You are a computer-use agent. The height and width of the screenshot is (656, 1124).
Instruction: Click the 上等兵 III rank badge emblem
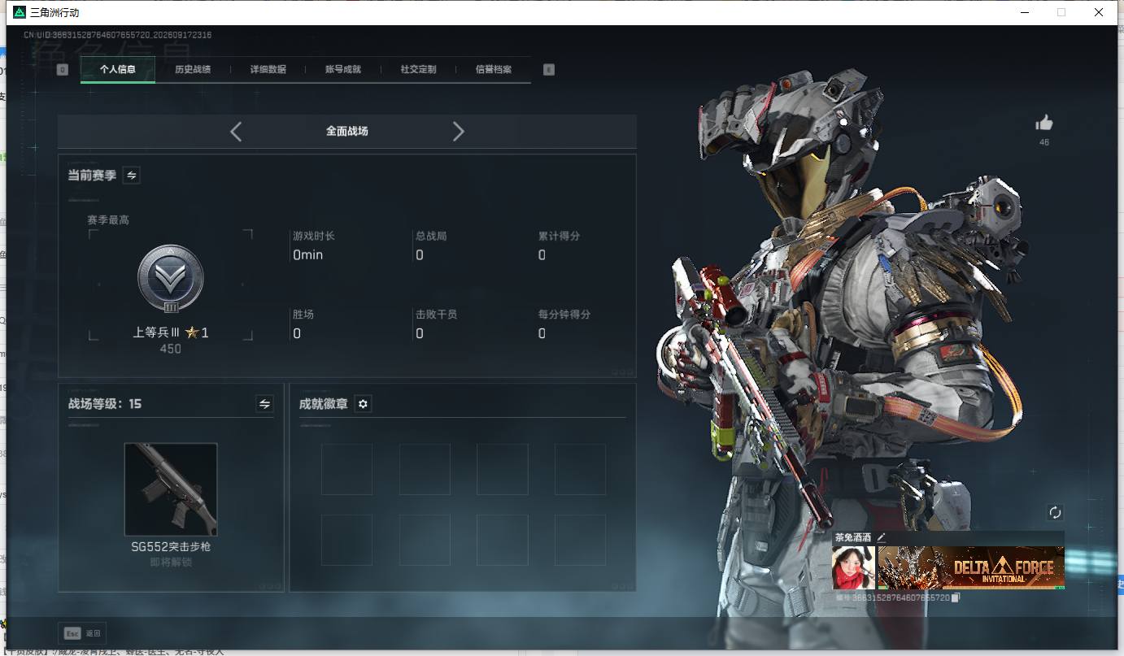[x=171, y=280]
